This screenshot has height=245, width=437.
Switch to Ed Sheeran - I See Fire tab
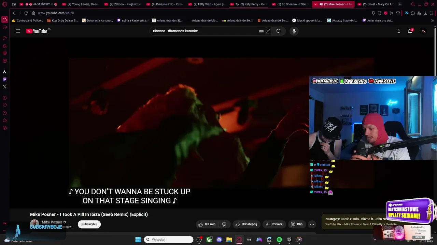point(290,4)
